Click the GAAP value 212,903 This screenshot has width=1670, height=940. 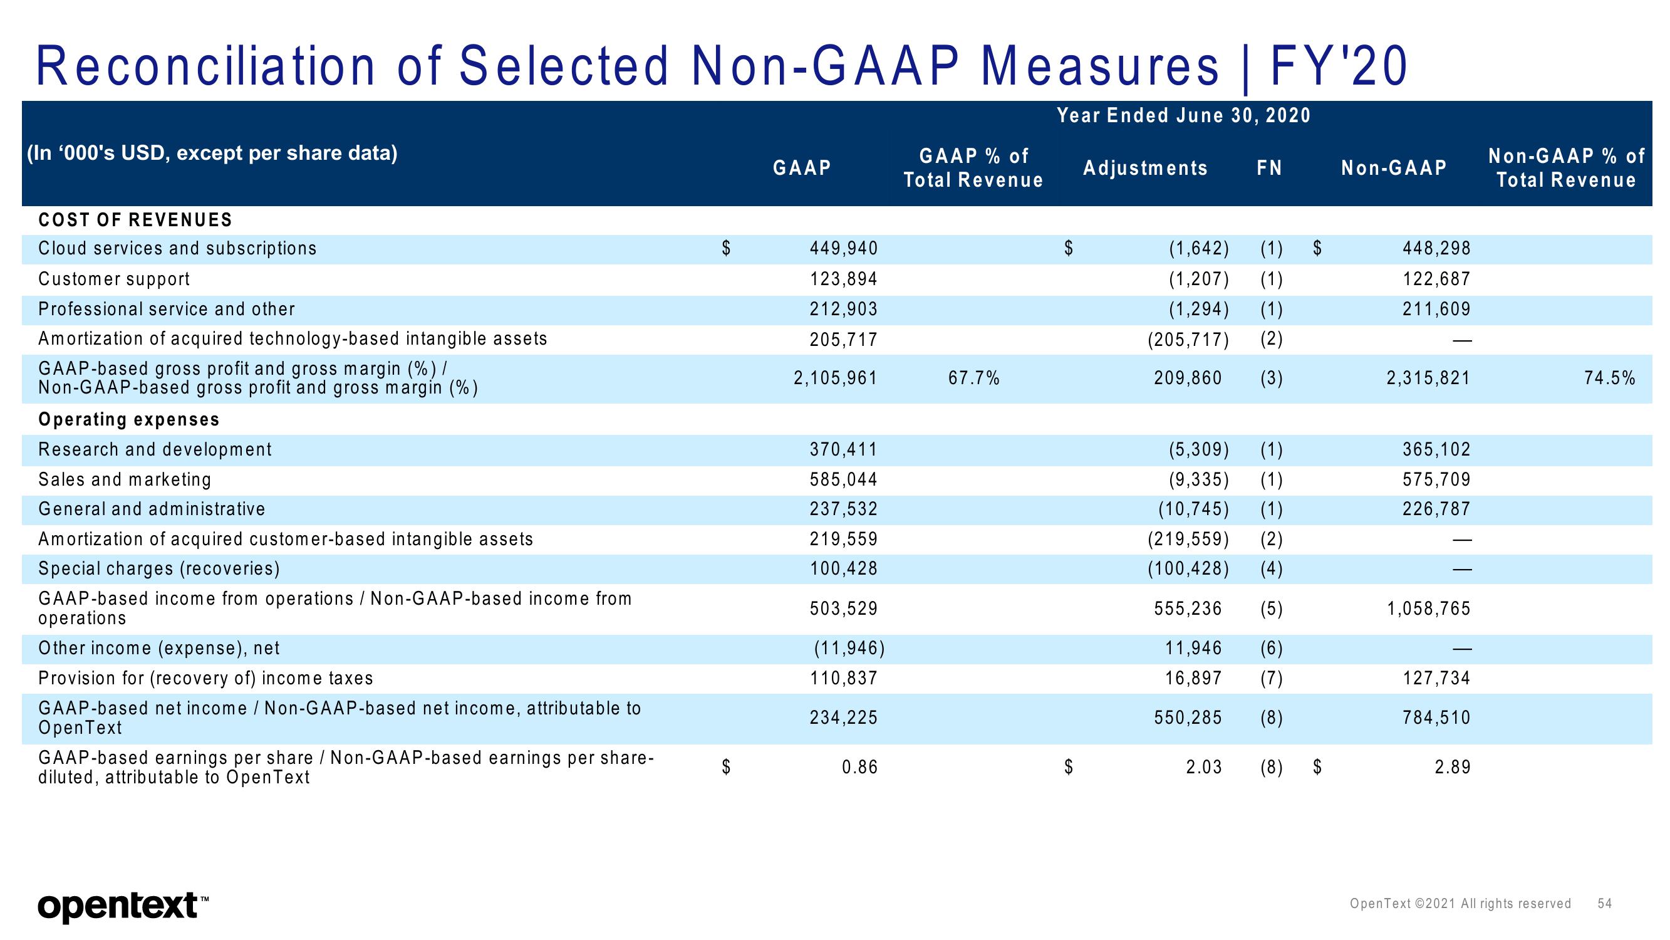[844, 309]
